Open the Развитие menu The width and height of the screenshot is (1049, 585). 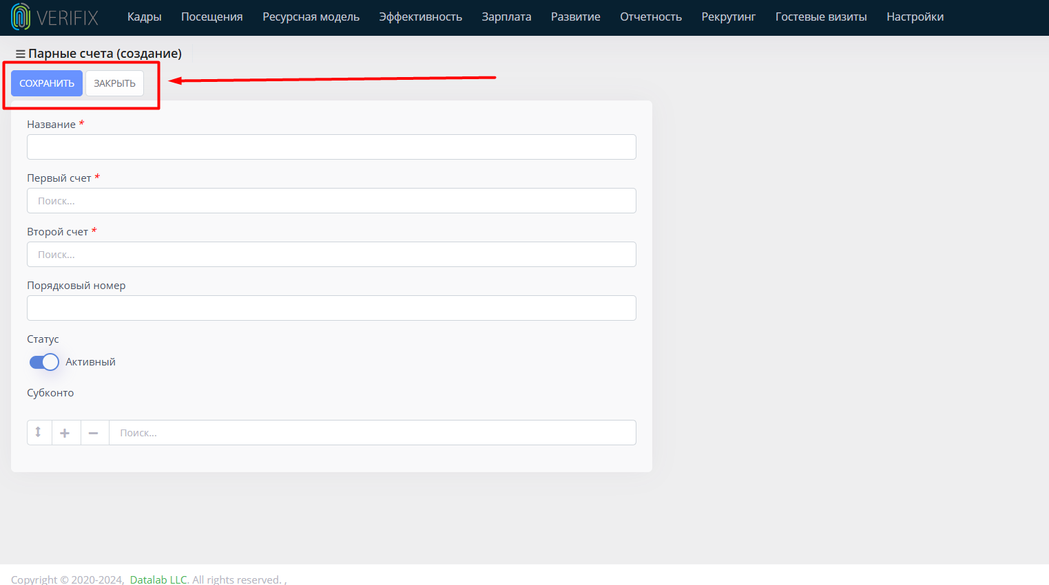576,17
